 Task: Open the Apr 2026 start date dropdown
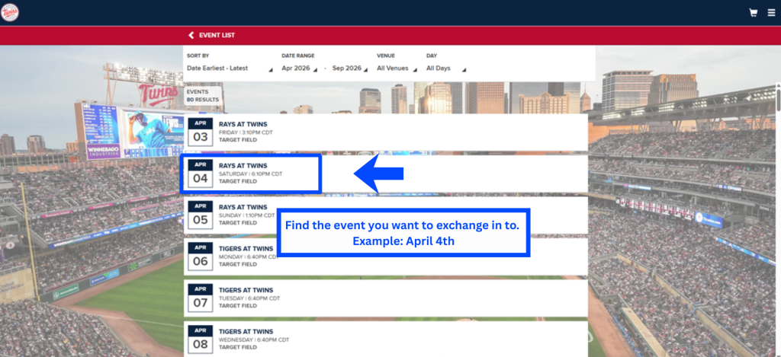tap(299, 69)
